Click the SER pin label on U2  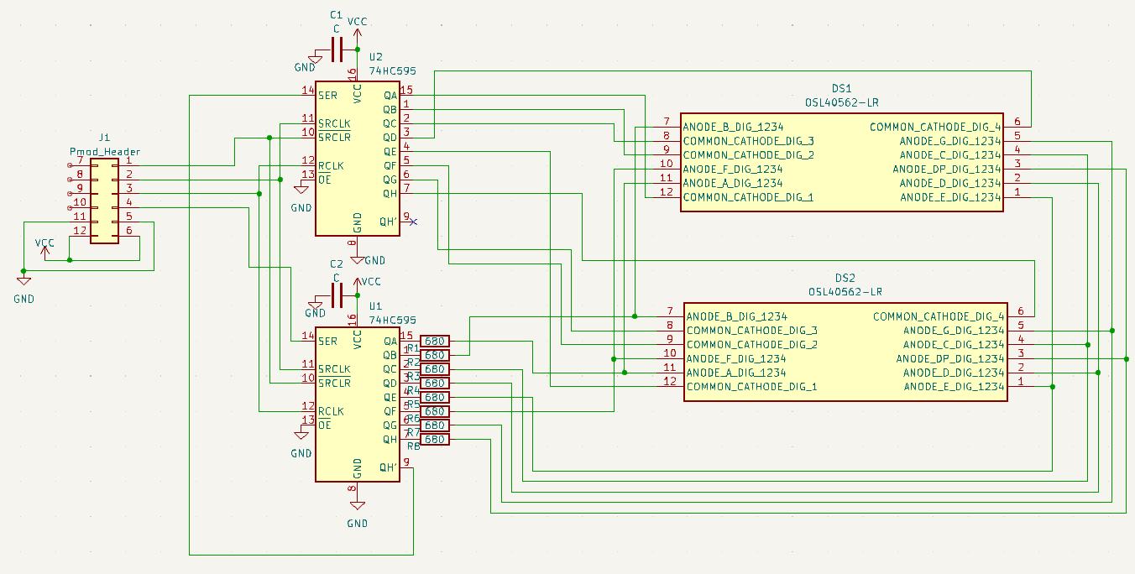click(327, 95)
